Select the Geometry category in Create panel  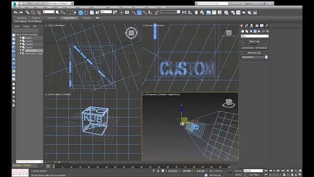click(x=242, y=31)
